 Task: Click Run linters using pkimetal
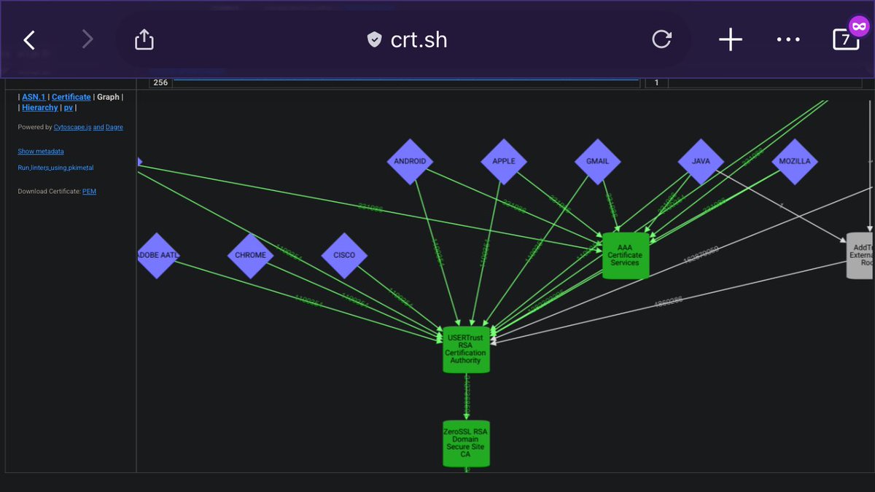pyautogui.click(x=55, y=168)
